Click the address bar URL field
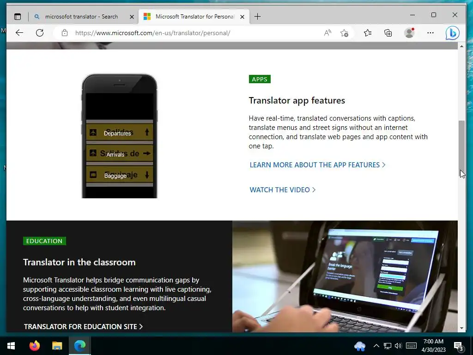The image size is (473, 355). [x=193, y=33]
